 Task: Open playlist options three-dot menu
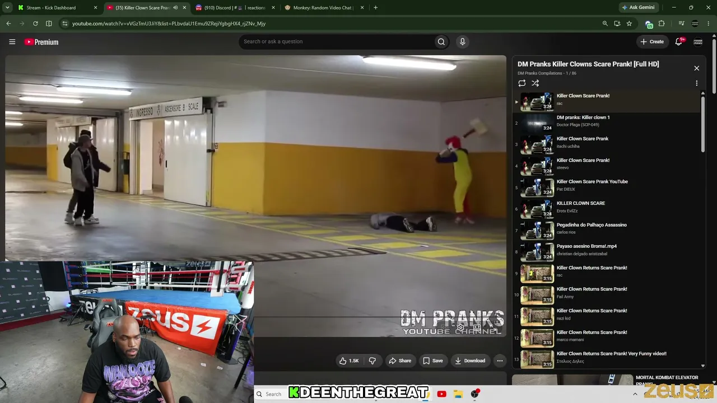pyautogui.click(x=696, y=83)
